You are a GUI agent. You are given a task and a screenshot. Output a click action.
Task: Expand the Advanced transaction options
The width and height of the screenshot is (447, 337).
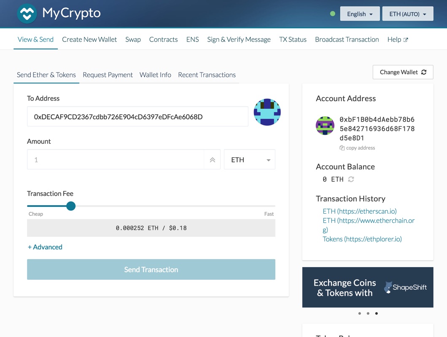click(45, 247)
